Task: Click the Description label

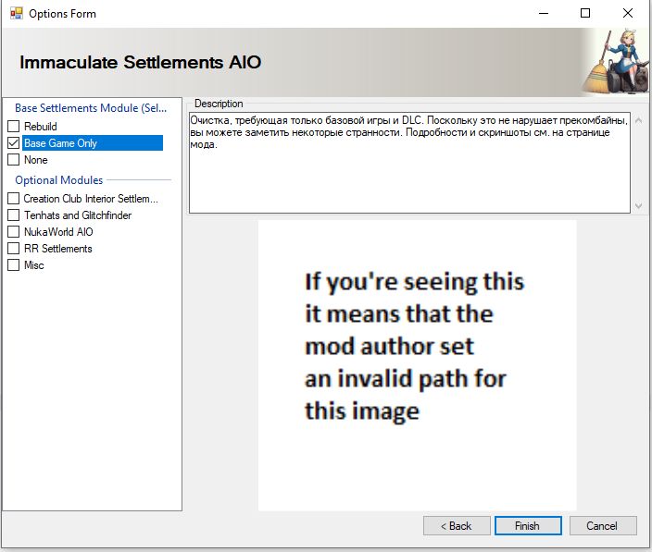Action: 219,104
